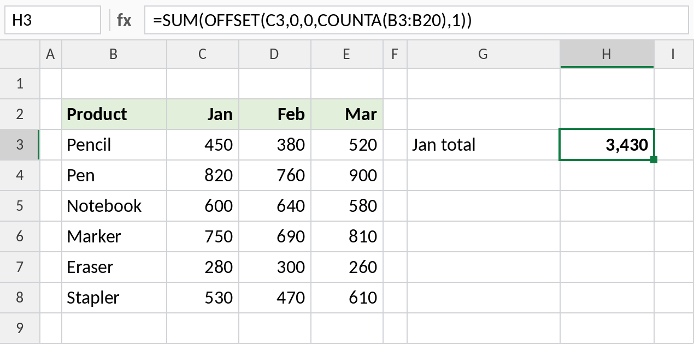Click the Feb value 690 for Marker
The image size is (694, 344).
click(275, 236)
